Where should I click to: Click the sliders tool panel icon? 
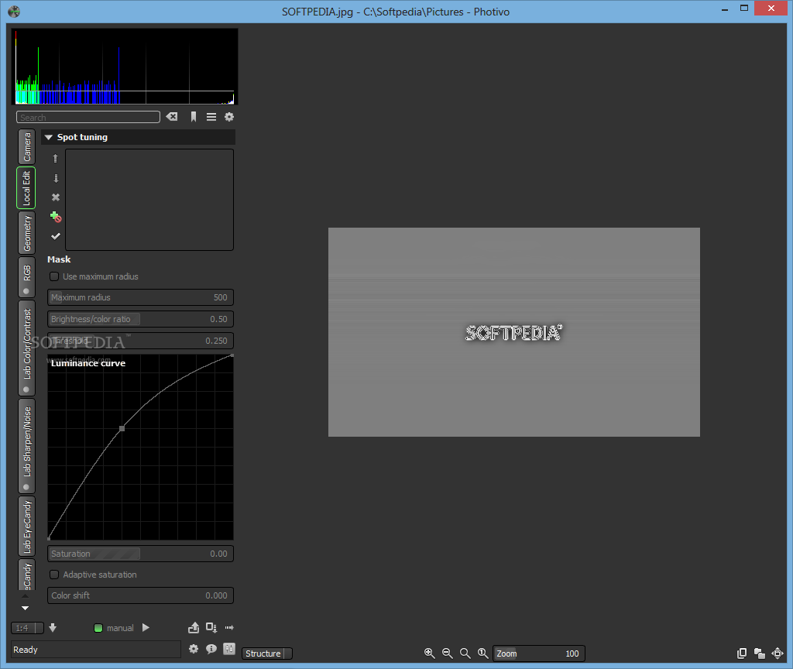pos(229,649)
